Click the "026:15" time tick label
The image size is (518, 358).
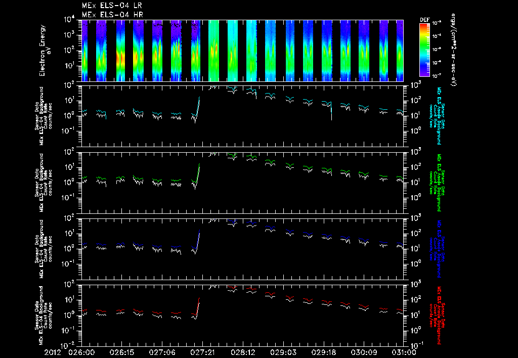121,352
